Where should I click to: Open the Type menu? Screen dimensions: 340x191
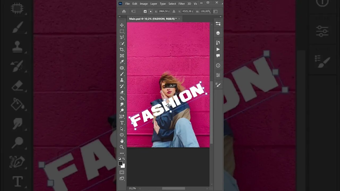coord(163,4)
